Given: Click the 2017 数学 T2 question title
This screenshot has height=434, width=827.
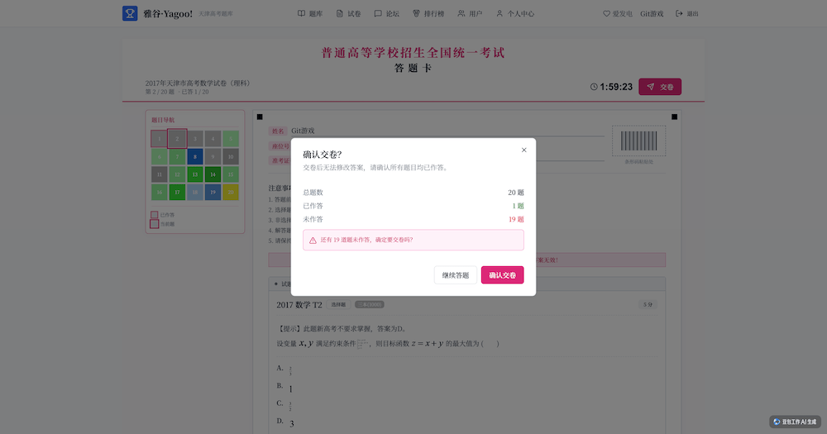Looking at the screenshot, I should (x=299, y=305).
